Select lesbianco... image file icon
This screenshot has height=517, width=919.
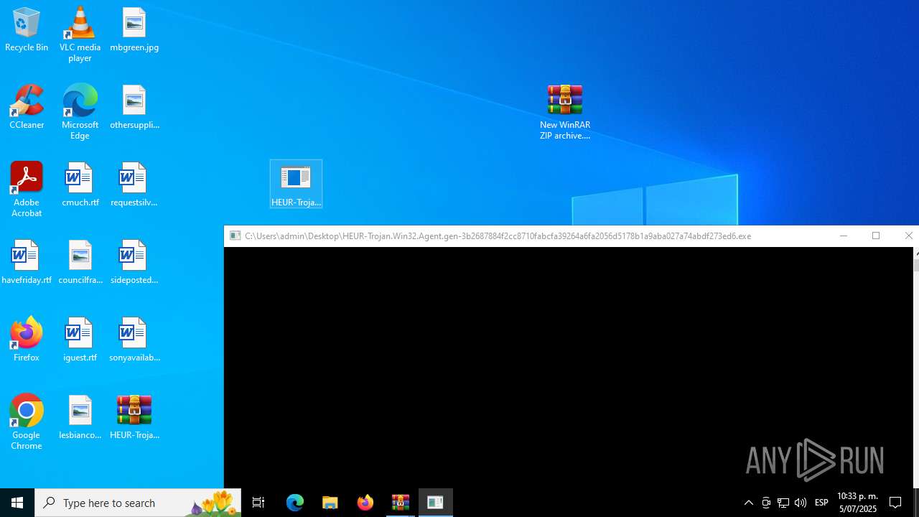80,418
